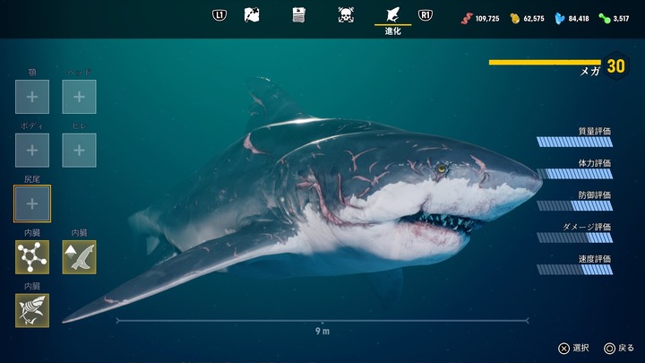Click the 62,575 resource count
Viewport: 645px width, 363px height.
534,19
